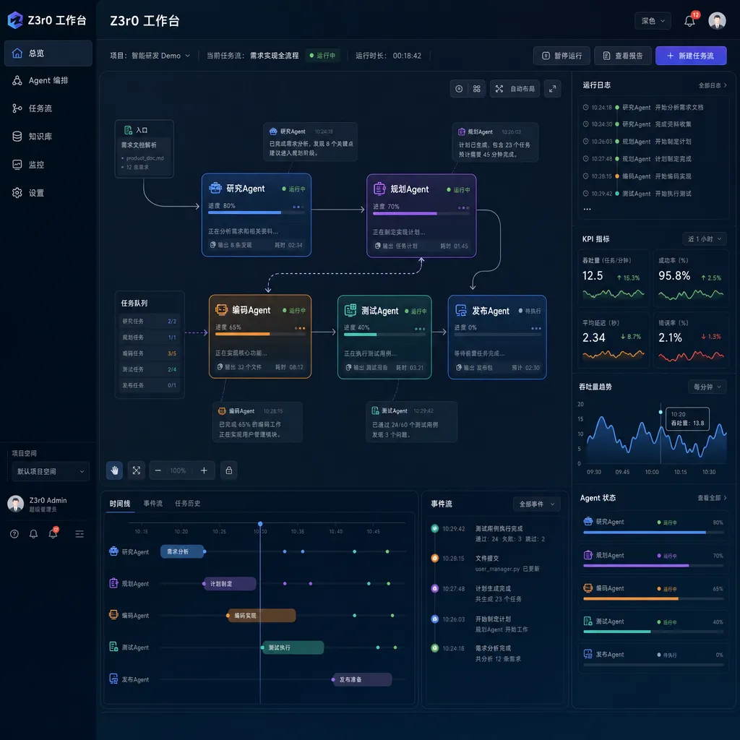This screenshot has height=740, width=740.
Task: Open the 深色 theme dropdown
Action: pos(653,21)
